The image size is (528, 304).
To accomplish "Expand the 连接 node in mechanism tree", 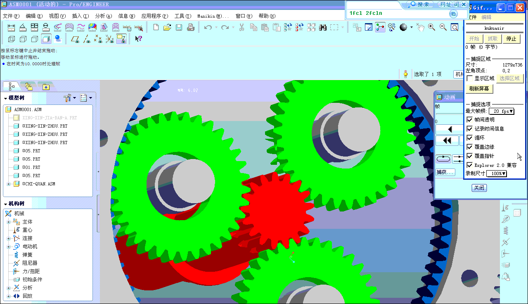I will pyautogui.click(x=8, y=238).
